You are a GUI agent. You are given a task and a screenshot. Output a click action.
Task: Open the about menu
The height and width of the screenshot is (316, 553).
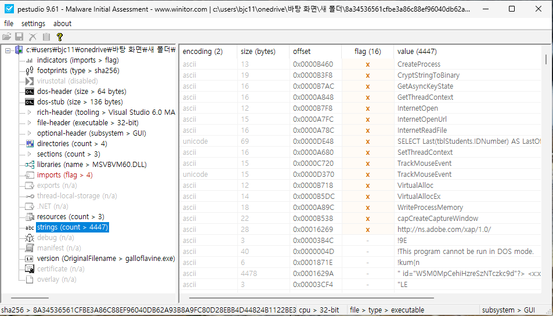pos(62,24)
